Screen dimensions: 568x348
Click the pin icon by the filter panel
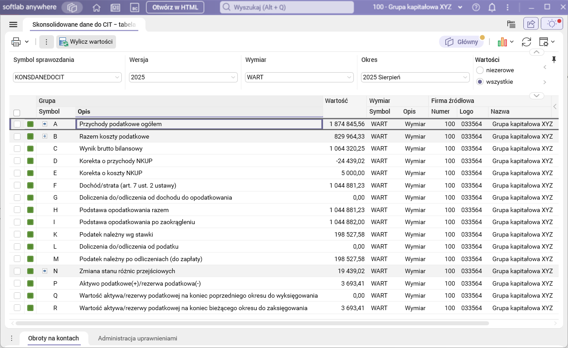(554, 60)
